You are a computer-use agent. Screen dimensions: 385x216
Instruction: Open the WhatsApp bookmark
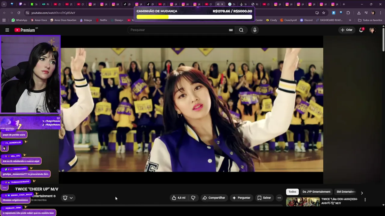click(19, 20)
